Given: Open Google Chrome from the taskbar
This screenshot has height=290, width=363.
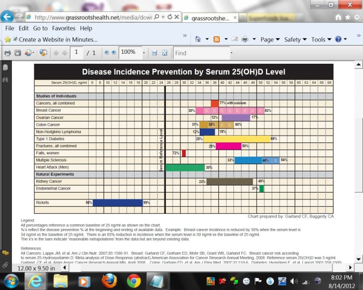Looking at the screenshot, I should pyautogui.click(x=134, y=281).
